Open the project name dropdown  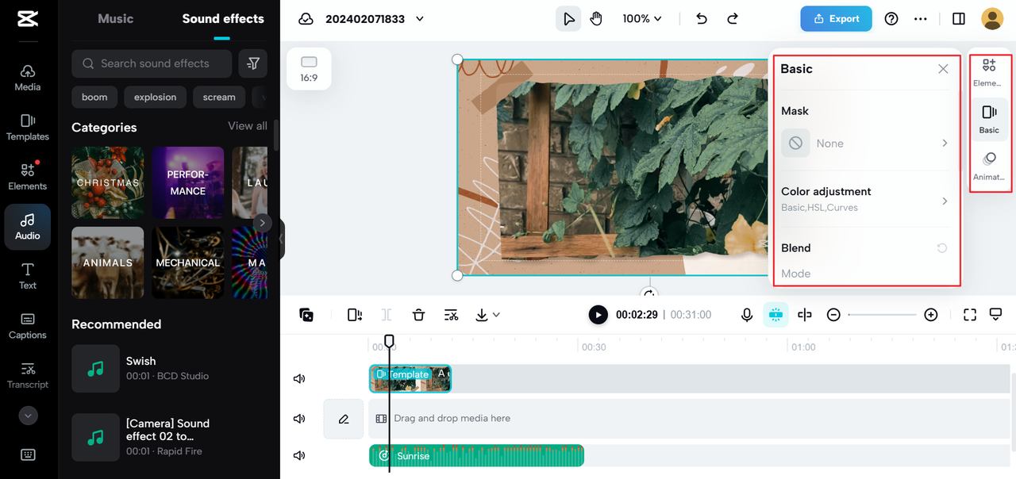click(420, 19)
